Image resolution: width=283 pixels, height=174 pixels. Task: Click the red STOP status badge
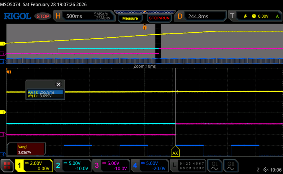[43, 16]
